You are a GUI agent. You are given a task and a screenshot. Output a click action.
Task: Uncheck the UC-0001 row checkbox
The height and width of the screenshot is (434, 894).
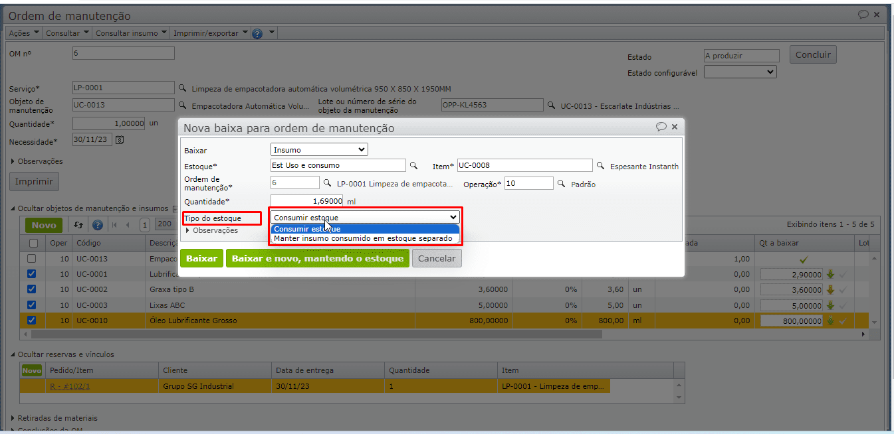click(32, 273)
